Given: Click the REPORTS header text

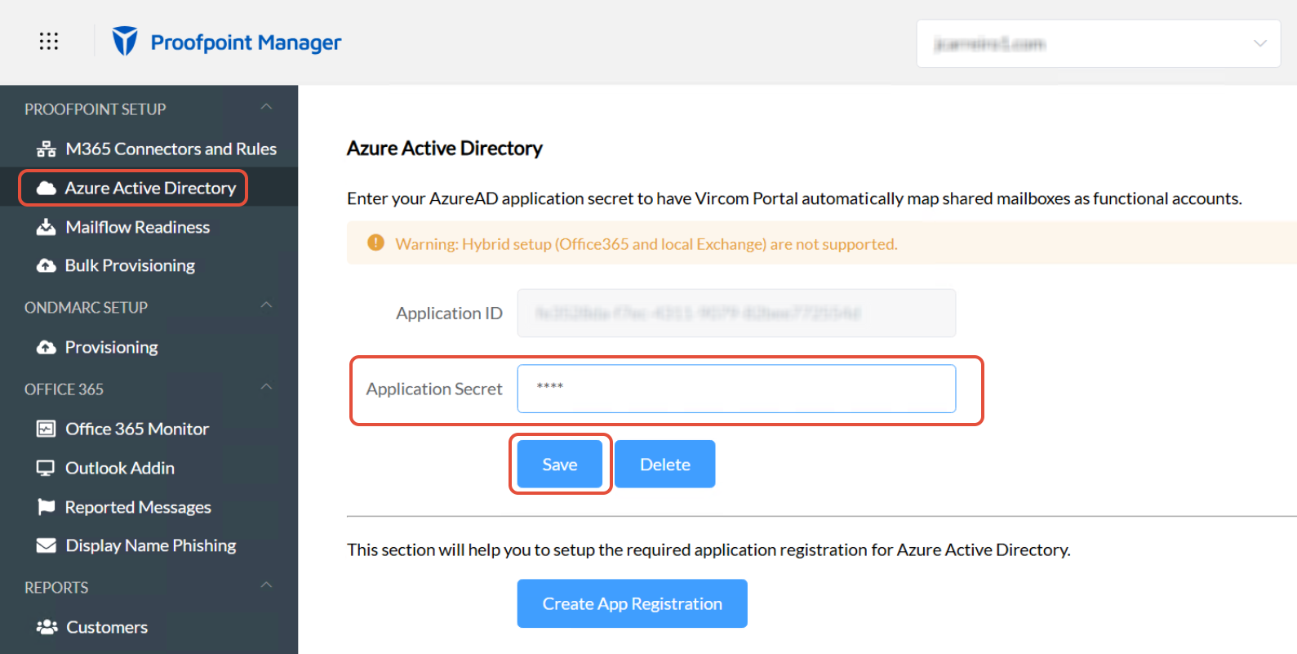Looking at the screenshot, I should [56, 588].
